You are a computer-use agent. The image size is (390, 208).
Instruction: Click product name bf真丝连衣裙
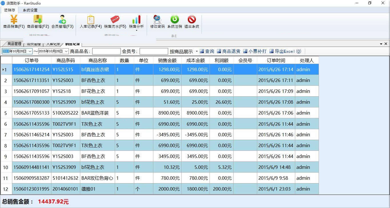(x=98, y=69)
